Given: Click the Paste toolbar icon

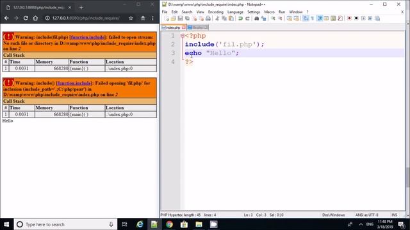Looking at the screenshot, I should coord(231,19).
